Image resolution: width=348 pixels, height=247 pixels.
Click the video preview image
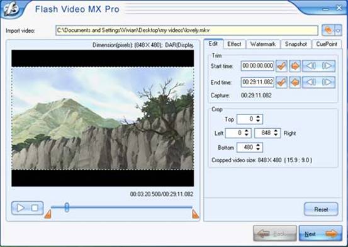103,118
